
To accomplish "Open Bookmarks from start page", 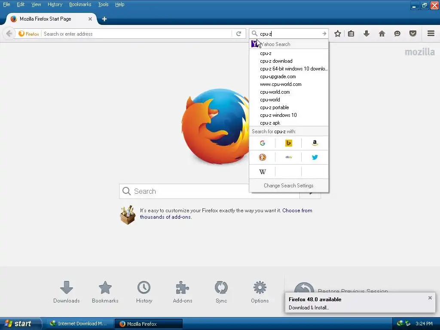I will click(105, 292).
